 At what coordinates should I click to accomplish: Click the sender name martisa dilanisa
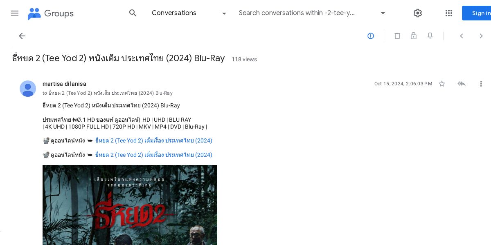click(x=64, y=84)
